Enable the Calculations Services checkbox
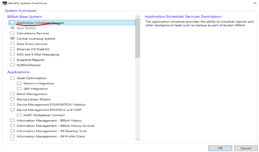Viewport: 259px width, 152px height. tap(12, 33)
